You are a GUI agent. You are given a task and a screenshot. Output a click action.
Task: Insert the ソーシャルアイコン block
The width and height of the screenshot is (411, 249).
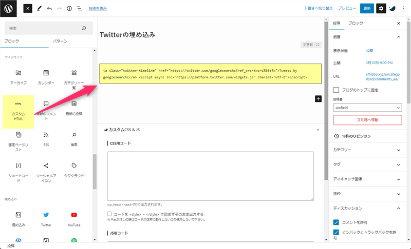(46, 173)
